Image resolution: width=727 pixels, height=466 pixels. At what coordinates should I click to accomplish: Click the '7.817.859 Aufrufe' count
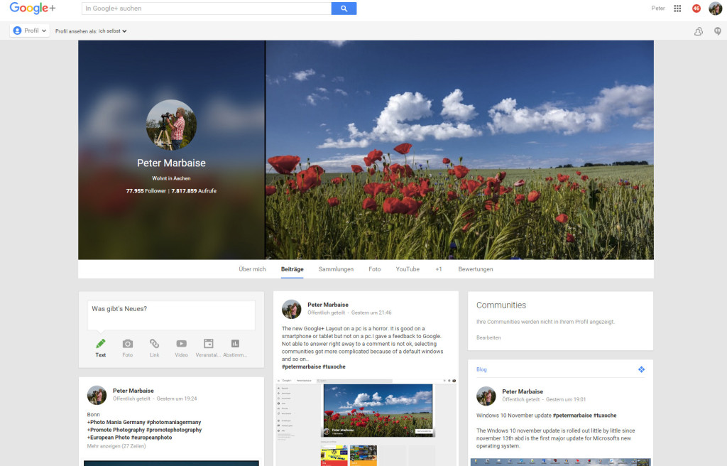(194, 191)
